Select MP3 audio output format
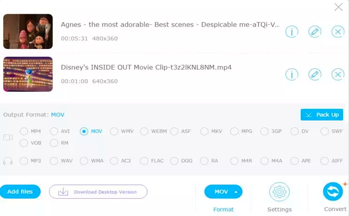This screenshot has height=216, width=349. click(24, 161)
